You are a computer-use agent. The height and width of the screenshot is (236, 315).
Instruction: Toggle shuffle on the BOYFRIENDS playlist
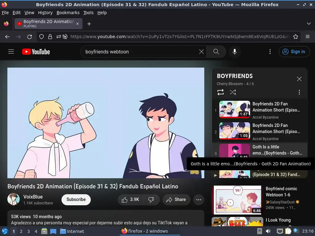point(233,92)
